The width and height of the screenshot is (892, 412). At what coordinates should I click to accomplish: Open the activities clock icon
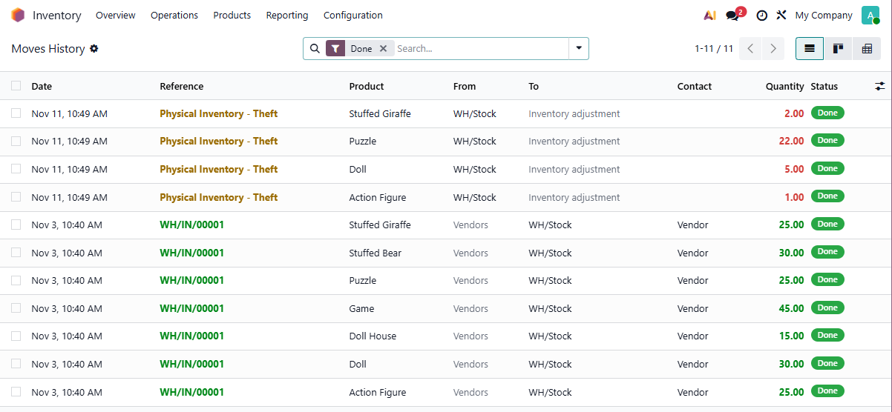(761, 16)
